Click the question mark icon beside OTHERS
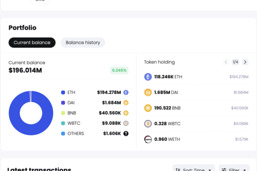 pos(126,133)
